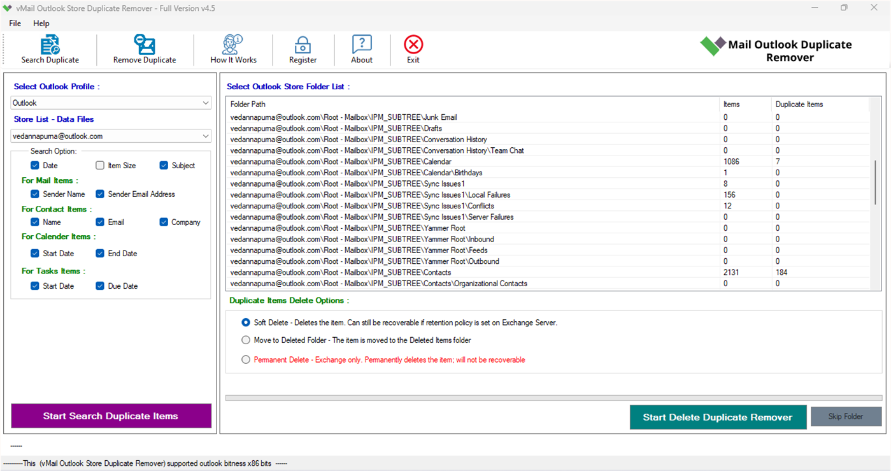Viewport: 891px width, 471px height.
Task: Open the File menu
Action: 14,23
